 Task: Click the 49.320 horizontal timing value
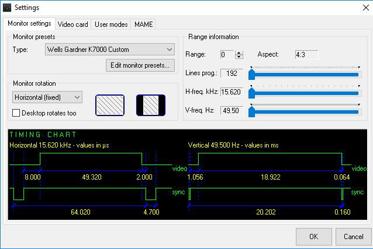point(92,177)
